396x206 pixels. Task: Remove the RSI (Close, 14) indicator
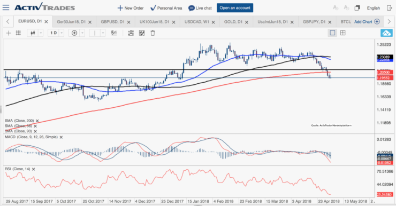click(x=33, y=169)
